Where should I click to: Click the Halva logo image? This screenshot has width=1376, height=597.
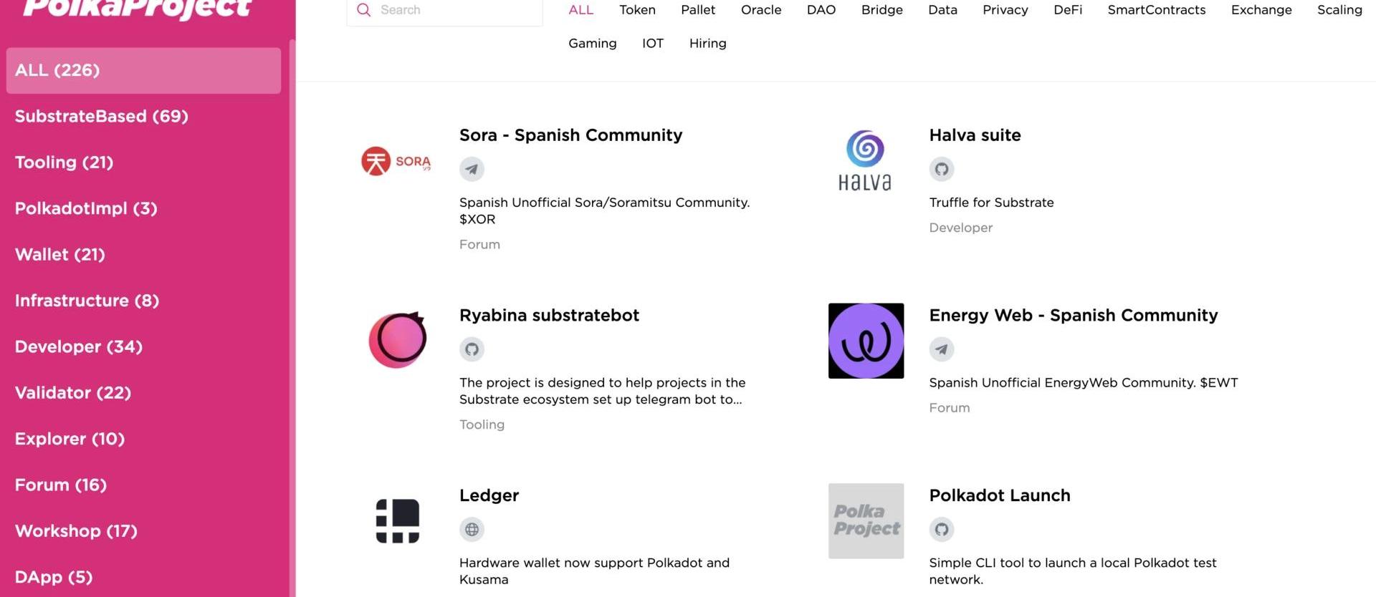(865, 160)
